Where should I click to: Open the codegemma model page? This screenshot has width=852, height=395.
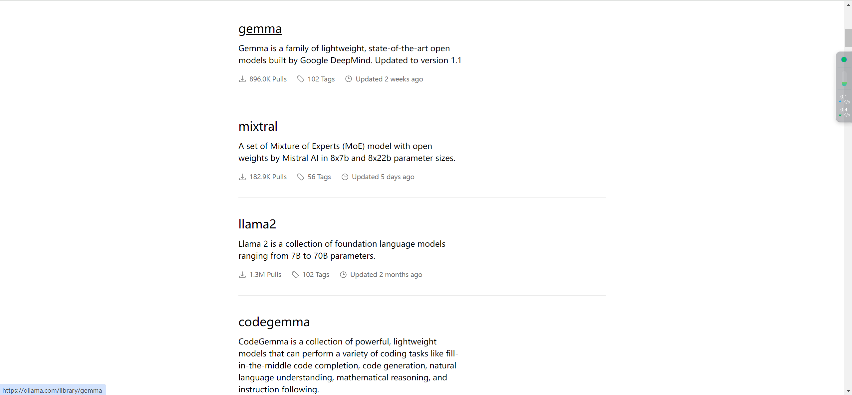pos(274,322)
